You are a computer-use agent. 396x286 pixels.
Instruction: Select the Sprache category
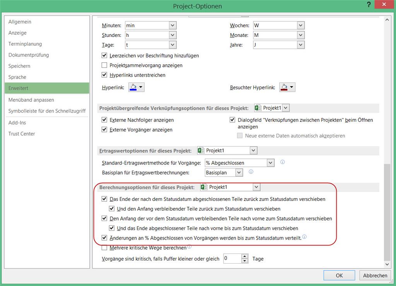pyautogui.click(x=47, y=77)
